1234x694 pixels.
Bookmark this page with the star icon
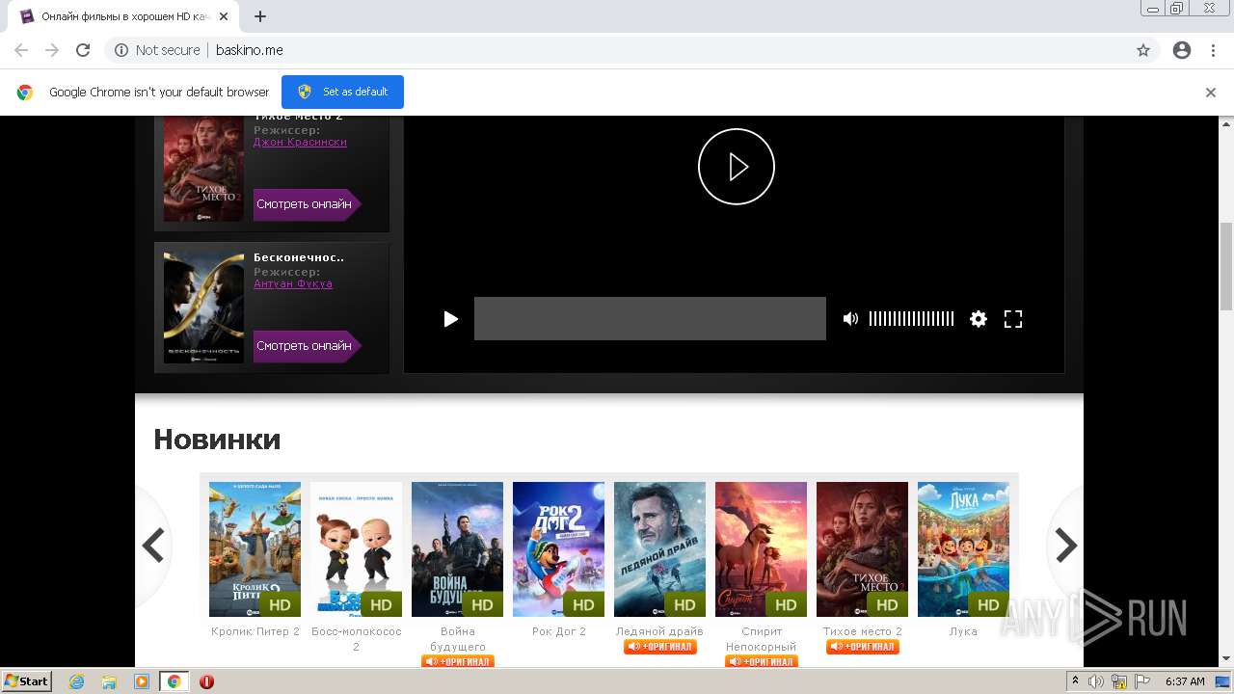point(1143,50)
